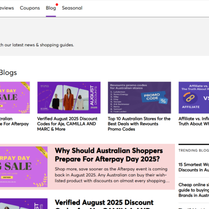Select the Blog navigation tab
Image resolution: width=209 pixels, height=209 pixels.
(51, 8)
